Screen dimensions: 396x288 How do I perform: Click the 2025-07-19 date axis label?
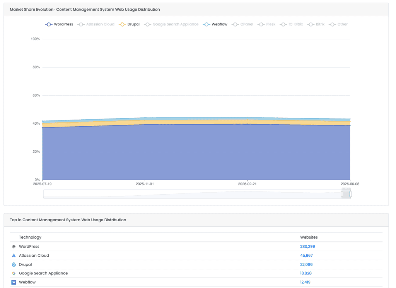click(x=42, y=184)
